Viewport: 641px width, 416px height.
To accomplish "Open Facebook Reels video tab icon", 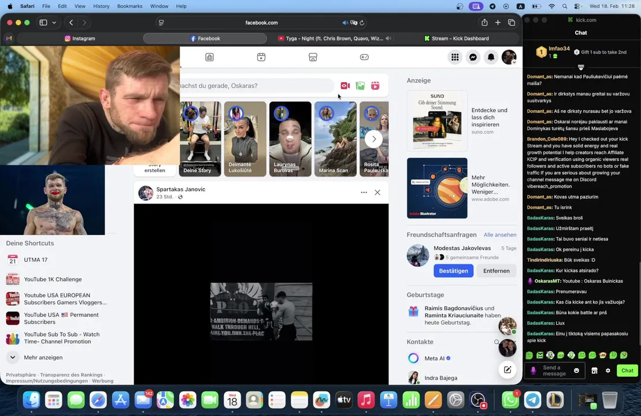I will (x=261, y=57).
